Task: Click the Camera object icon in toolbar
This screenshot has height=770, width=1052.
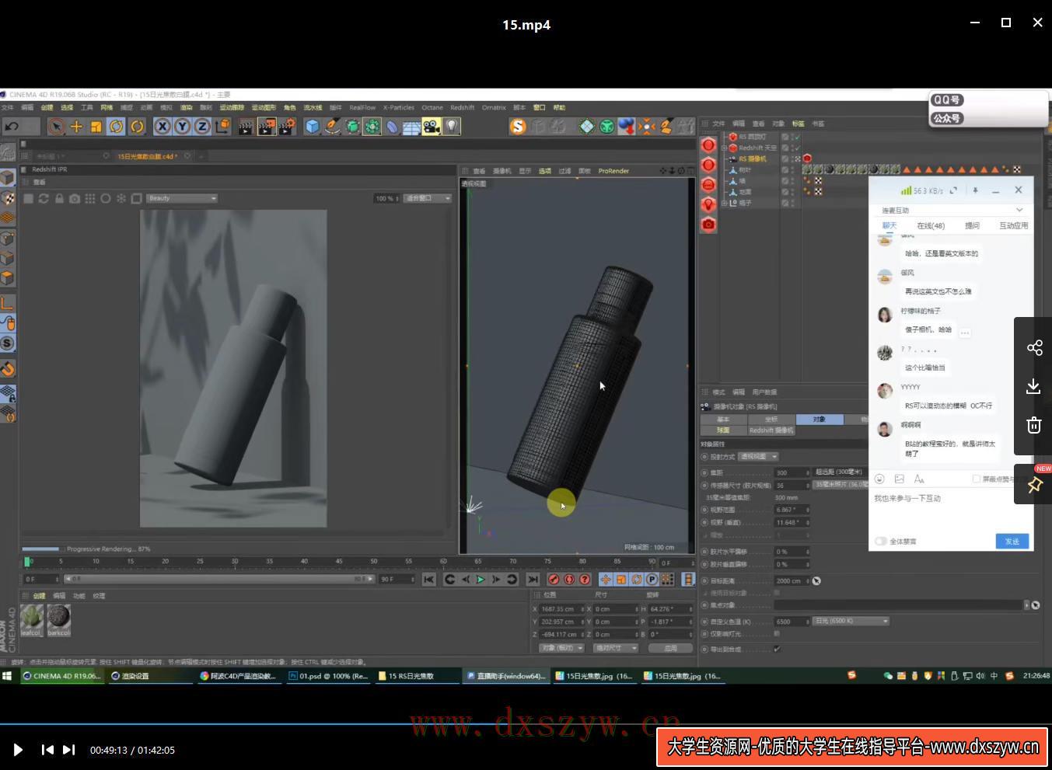Action: point(432,126)
